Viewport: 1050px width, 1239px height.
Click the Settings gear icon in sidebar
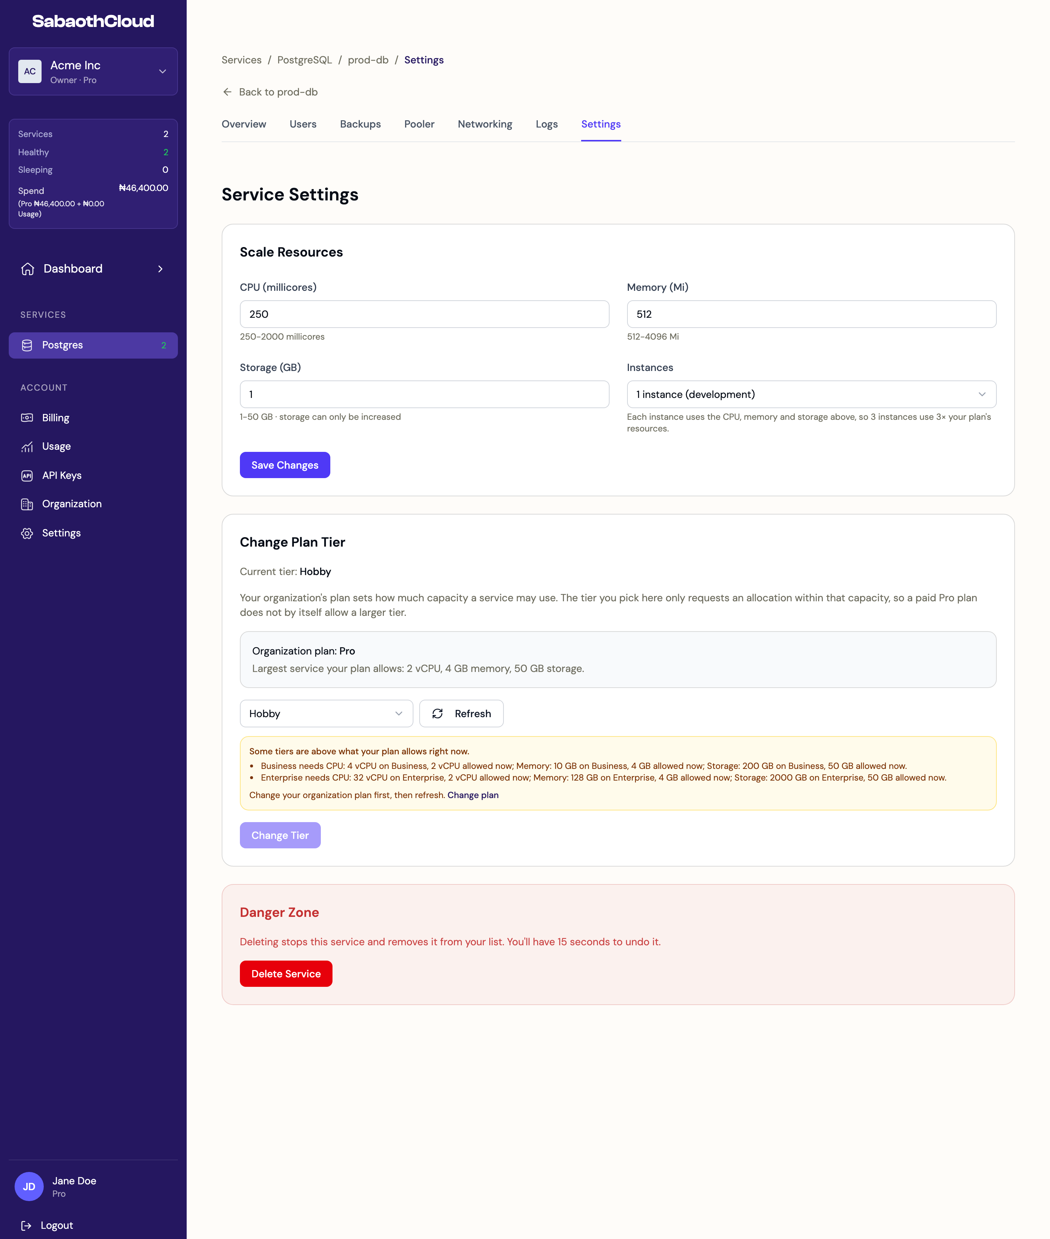27,533
